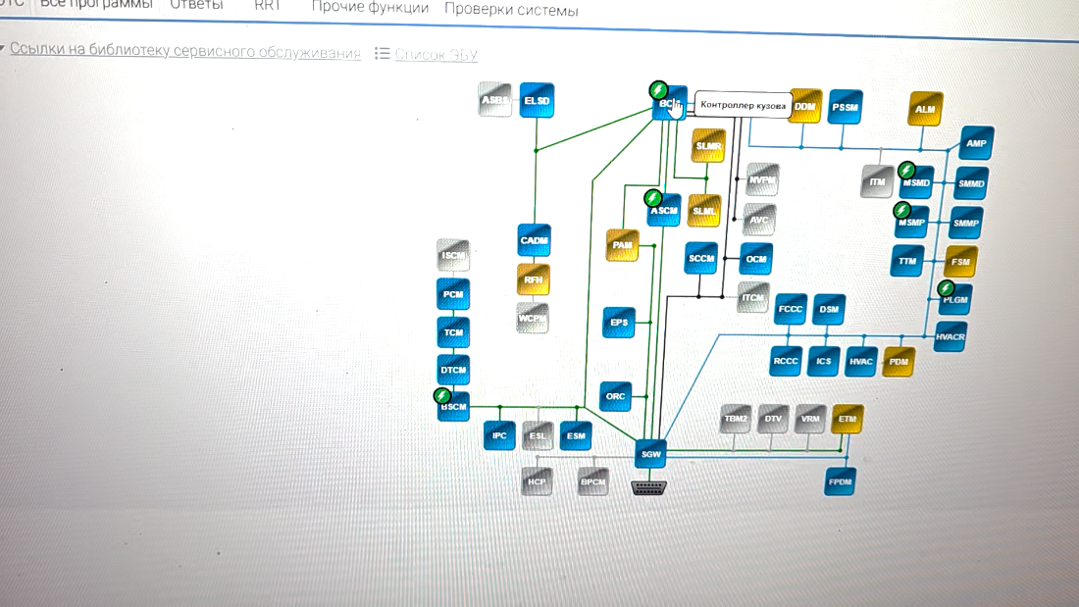Switch to 'Прочие функции' tab
1079x607 pixels.
coord(370,8)
